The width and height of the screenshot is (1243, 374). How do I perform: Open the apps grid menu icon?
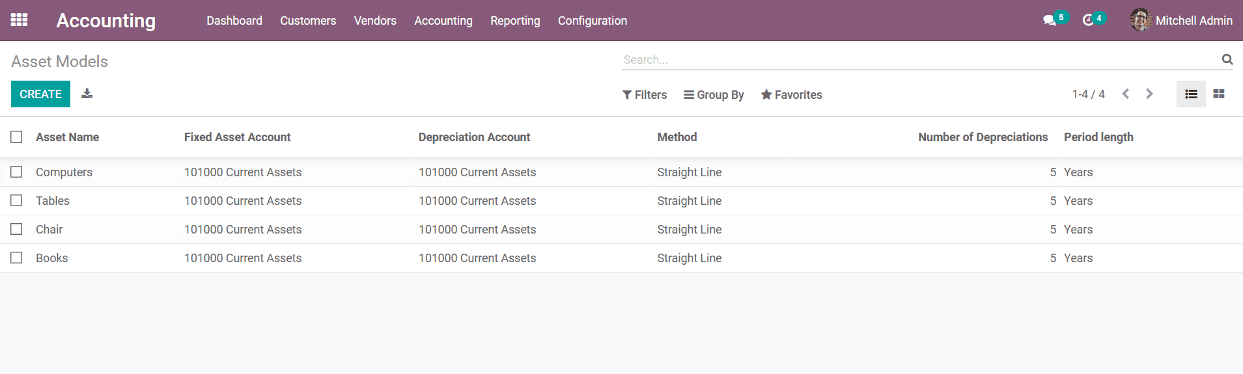pyautogui.click(x=19, y=20)
